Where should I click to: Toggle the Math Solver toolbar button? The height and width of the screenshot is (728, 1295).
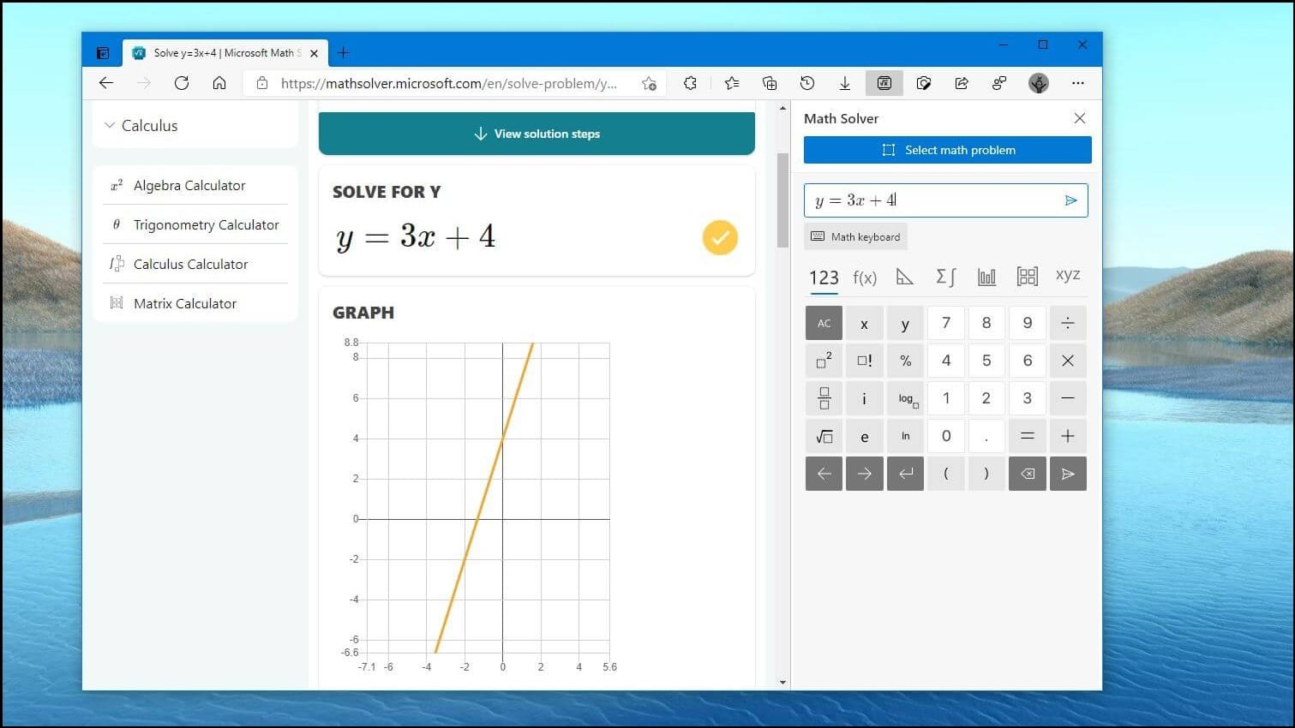(884, 83)
